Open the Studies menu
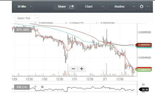Screen dimensions: 155x100 click(119, 7)
